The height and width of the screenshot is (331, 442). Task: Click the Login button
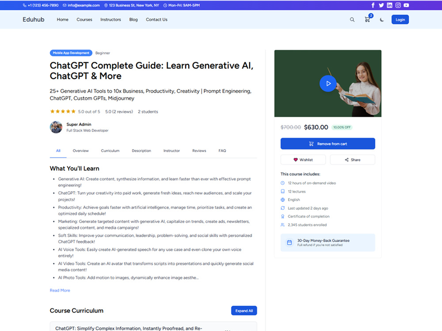[400, 19]
